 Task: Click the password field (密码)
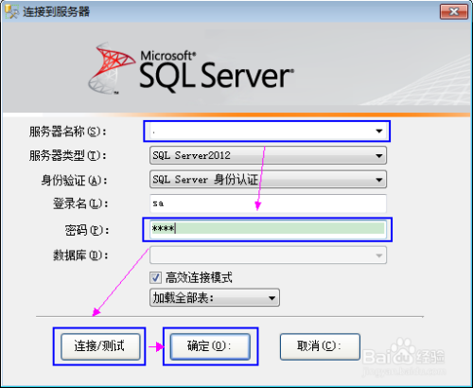(x=268, y=228)
